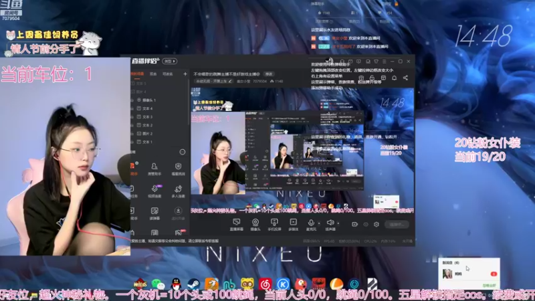This screenshot has height=301, width=535.
Task: Open Kugou music from the dock
Action: click(283, 284)
